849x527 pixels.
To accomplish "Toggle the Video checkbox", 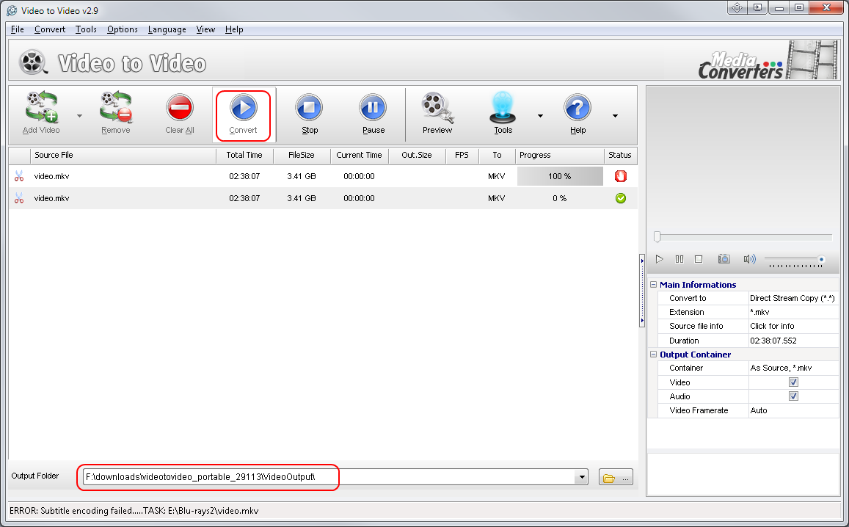I will tap(793, 382).
